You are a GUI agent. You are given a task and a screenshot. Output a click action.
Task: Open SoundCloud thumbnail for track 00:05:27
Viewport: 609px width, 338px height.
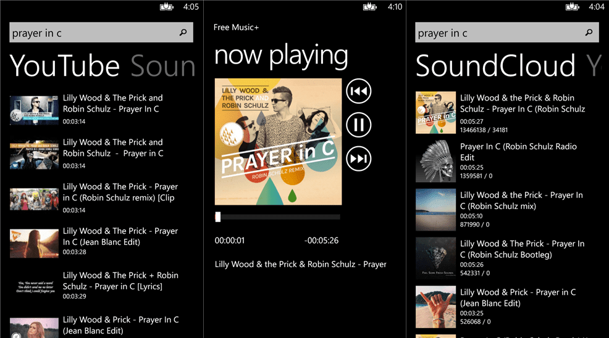(x=436, y=112)
